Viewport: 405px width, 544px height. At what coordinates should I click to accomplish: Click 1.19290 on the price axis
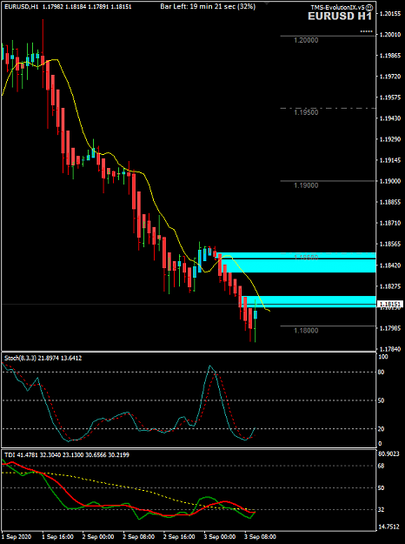[x=389, y=139]
